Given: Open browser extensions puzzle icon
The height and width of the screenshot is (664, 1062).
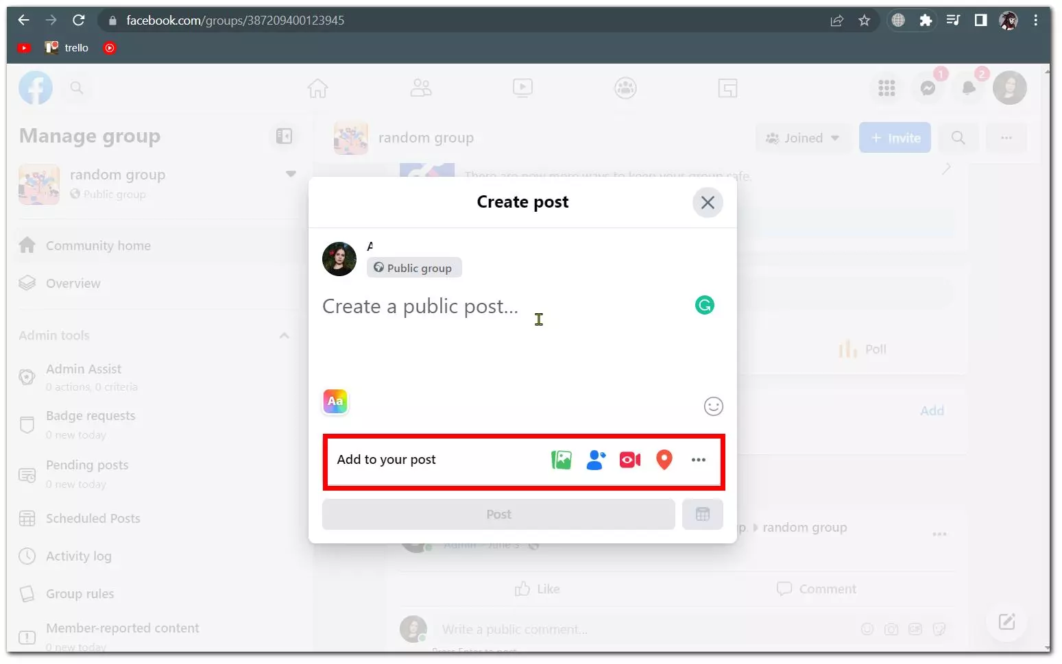Looking at the screenshot, I should 926,21.
